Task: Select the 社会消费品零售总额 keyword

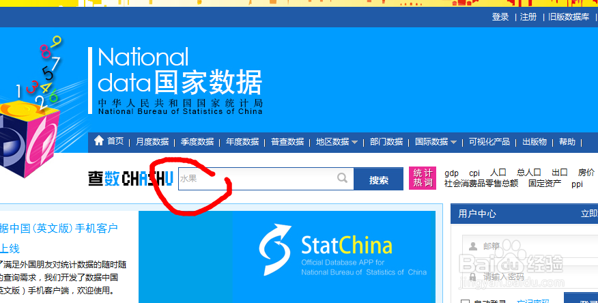Action: [481, 184]
